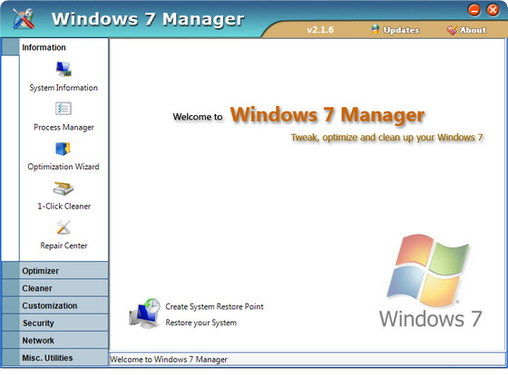508x375 pixels.
Task: Select the Information section header
Action: 55,47
